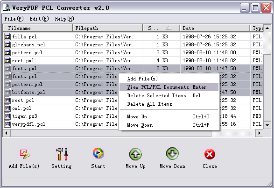Click the vertical scrollbar down arrow
Viewport: 274px width, 188px height.
click(267, 125)
